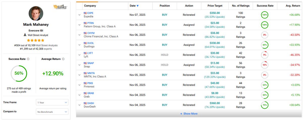The height and width of the screenshot is (120, 303).
Task: Open the DUOL ticker link
Action: (x=90, y=43)
